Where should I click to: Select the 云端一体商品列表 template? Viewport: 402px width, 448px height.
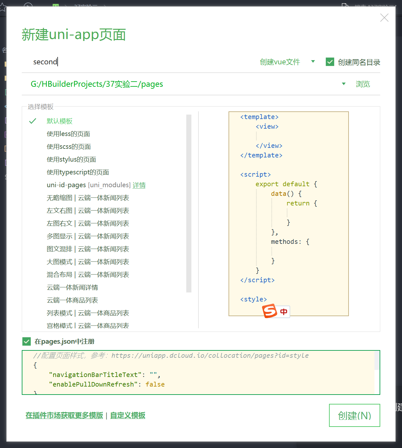point(72,300)
